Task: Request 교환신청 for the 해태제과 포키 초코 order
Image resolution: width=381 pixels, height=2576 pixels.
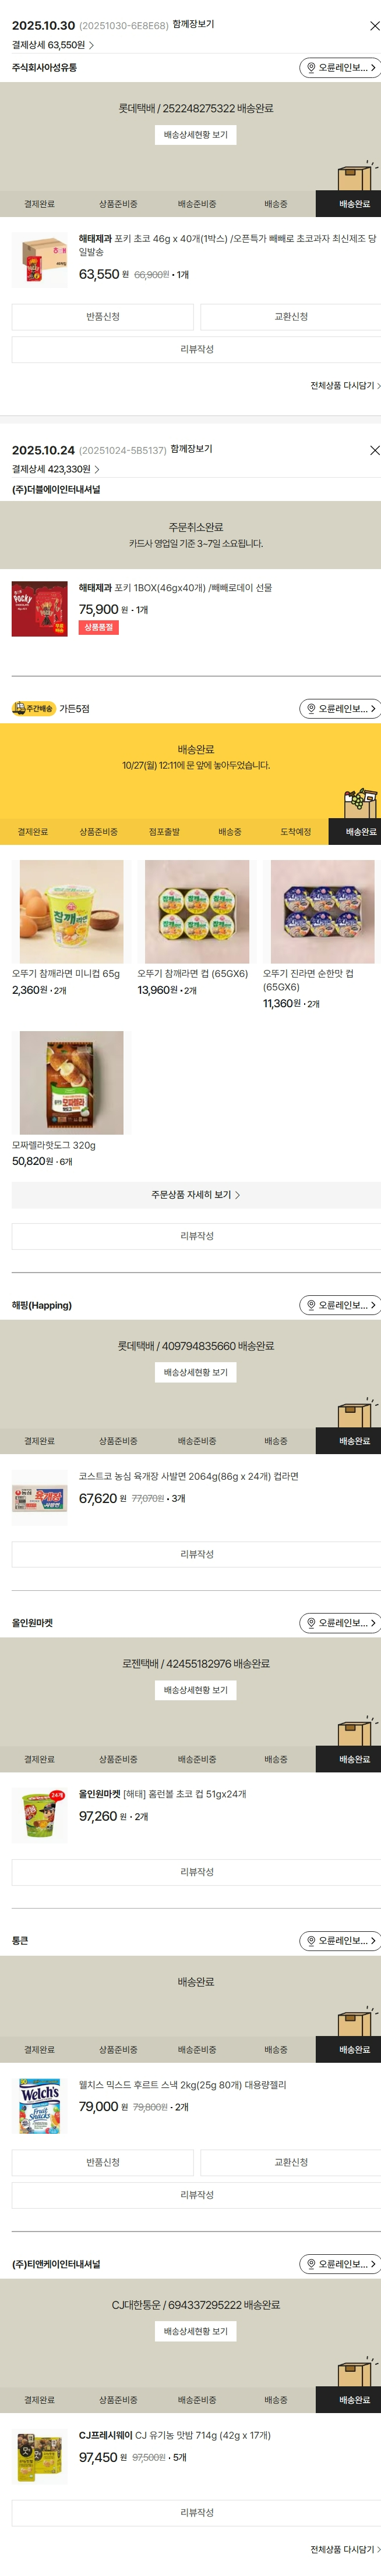Action: [291, 317]
